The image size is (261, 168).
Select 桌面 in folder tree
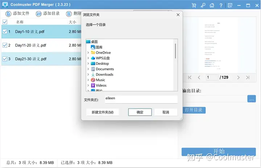pos(94,42)
